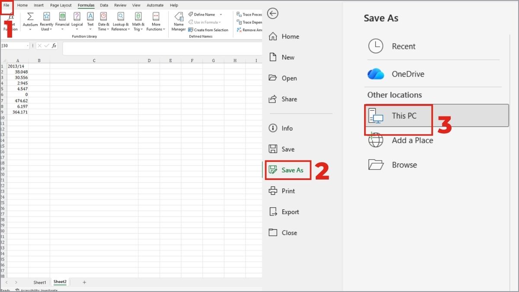This screenshot has width=519, height=292.
Task: Open the Page Layout tab
Action: (61, 5)
